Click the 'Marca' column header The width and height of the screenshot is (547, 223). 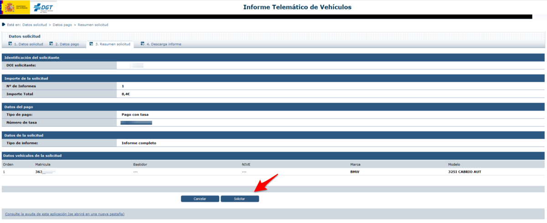(356, 164)
